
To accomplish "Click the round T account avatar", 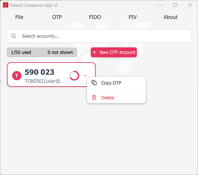I will pos(16,76).
